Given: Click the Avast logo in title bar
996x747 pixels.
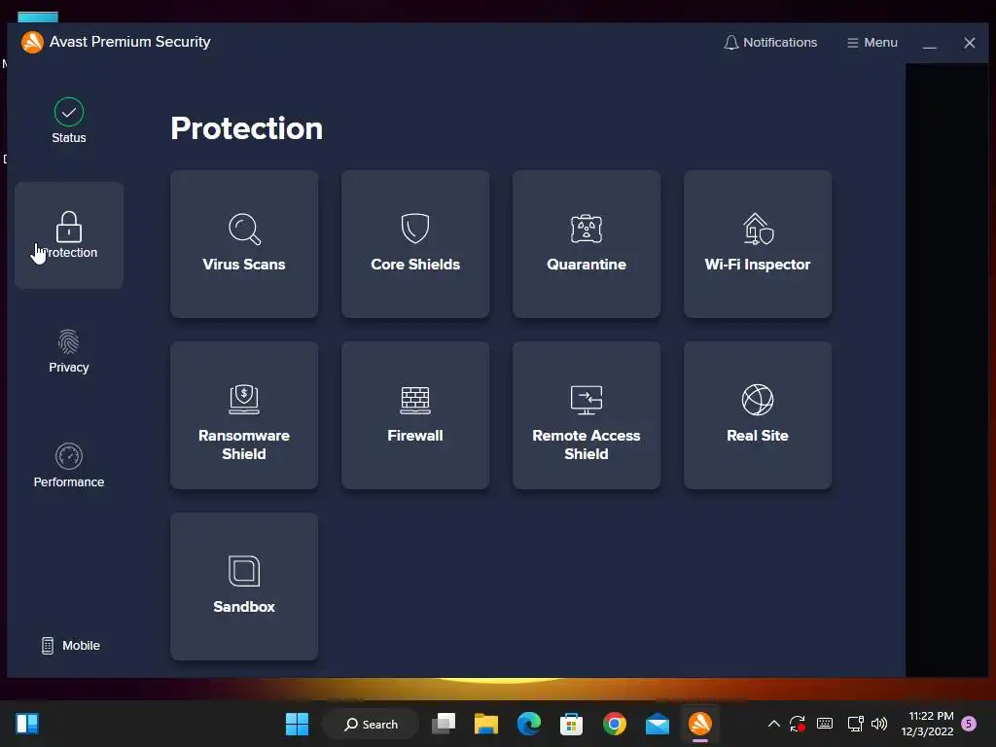Looking at the screenshot, I should click(32, 42).
